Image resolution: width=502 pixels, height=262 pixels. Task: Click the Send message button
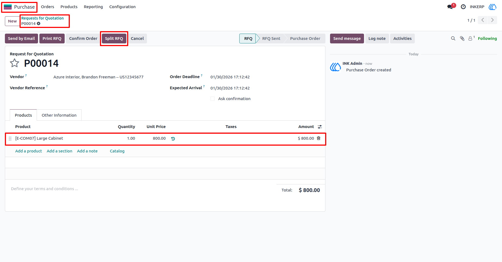(x=347, y=39)
